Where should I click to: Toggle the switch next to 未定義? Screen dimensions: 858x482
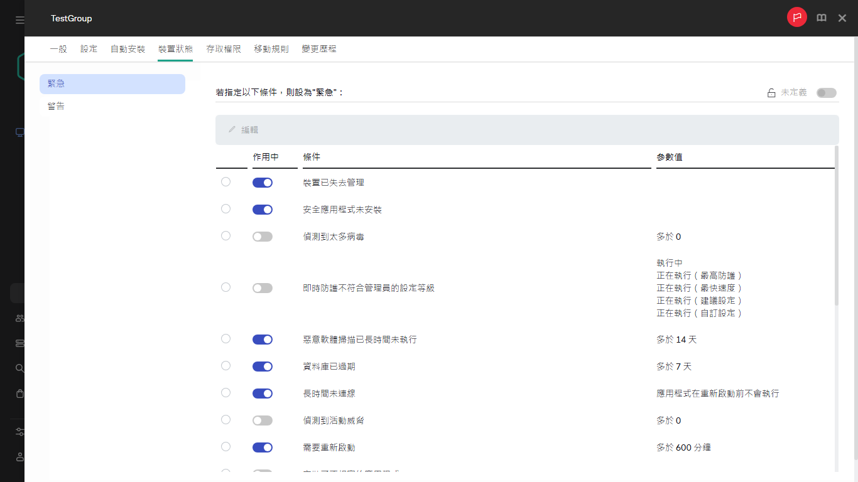pyautogui.click(x=827, y=92)
